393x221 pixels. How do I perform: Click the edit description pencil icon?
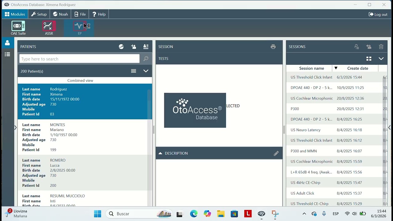click(276, 153)
